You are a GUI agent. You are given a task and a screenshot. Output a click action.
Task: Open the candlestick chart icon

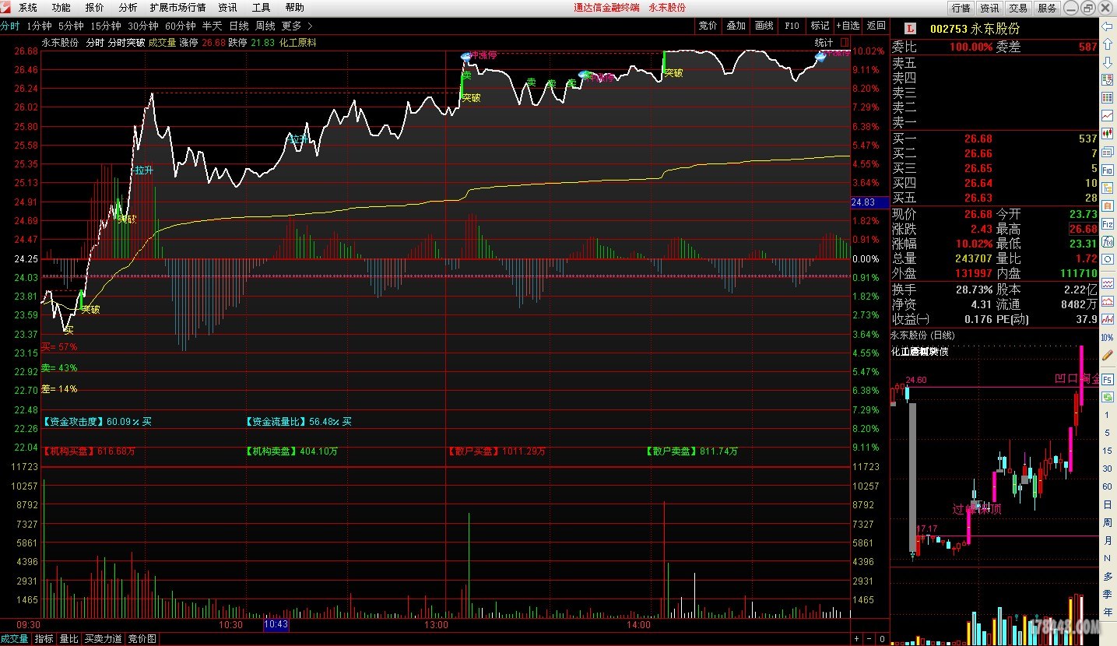[x=1107, y=133]
